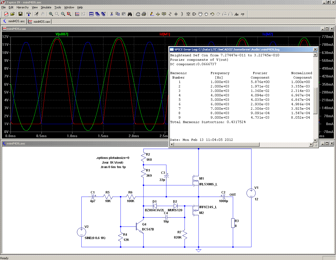336x260 pixels.
Task: Open the Simulate menu
Action: click(x=46, y=7)
